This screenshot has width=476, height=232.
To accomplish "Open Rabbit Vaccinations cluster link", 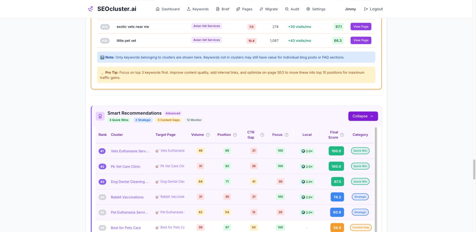I will pos(127,197).
